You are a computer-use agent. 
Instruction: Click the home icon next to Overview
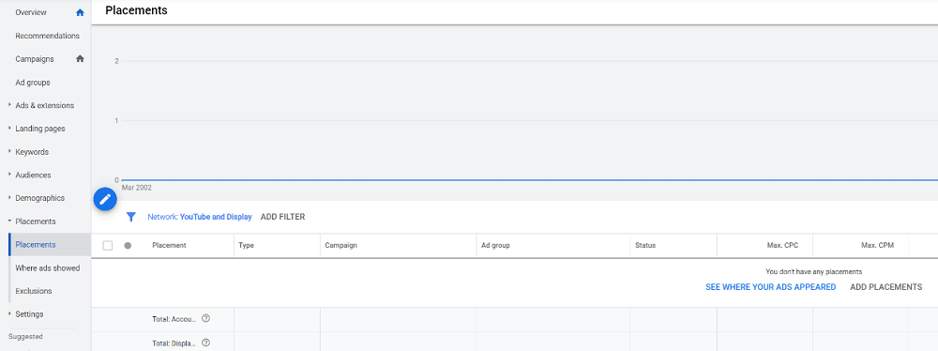tap(80, 12)
